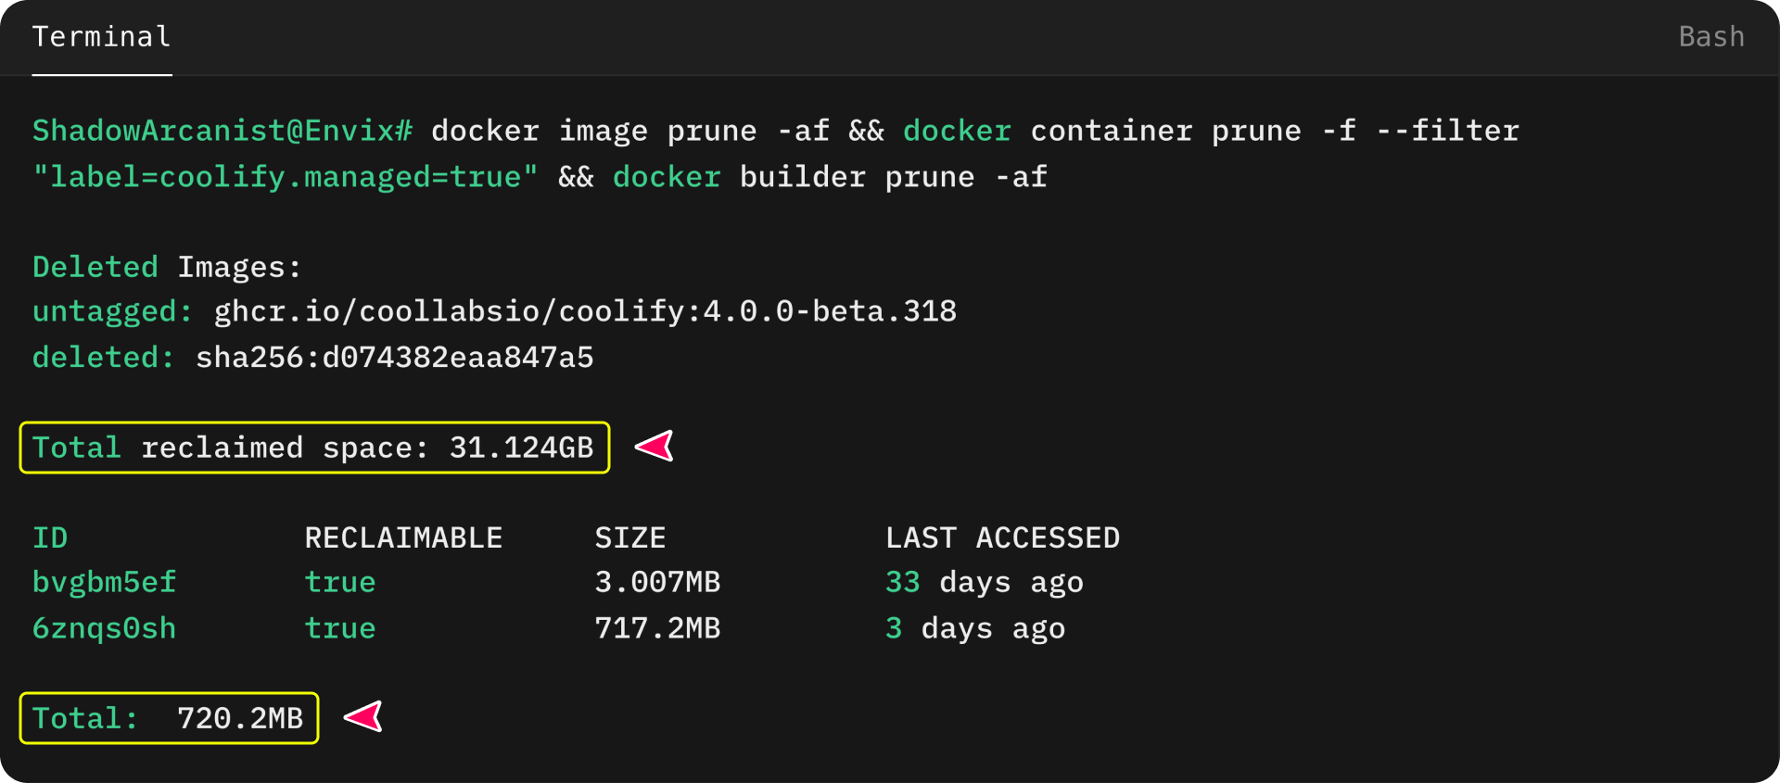1780x783 pixels.
Task: Click the 717.2MB size value
Action: pos(658,628)
